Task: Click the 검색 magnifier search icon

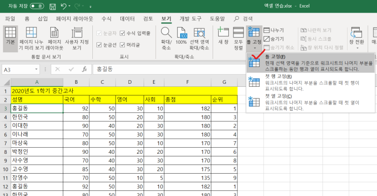Action: tap(236, 18)
